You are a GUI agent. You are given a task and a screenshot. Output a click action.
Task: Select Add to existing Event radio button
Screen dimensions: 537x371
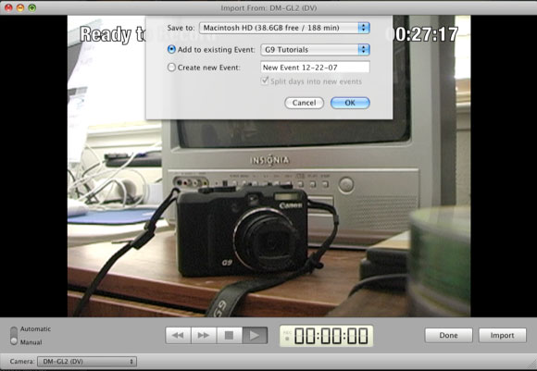tap(171, 50)
